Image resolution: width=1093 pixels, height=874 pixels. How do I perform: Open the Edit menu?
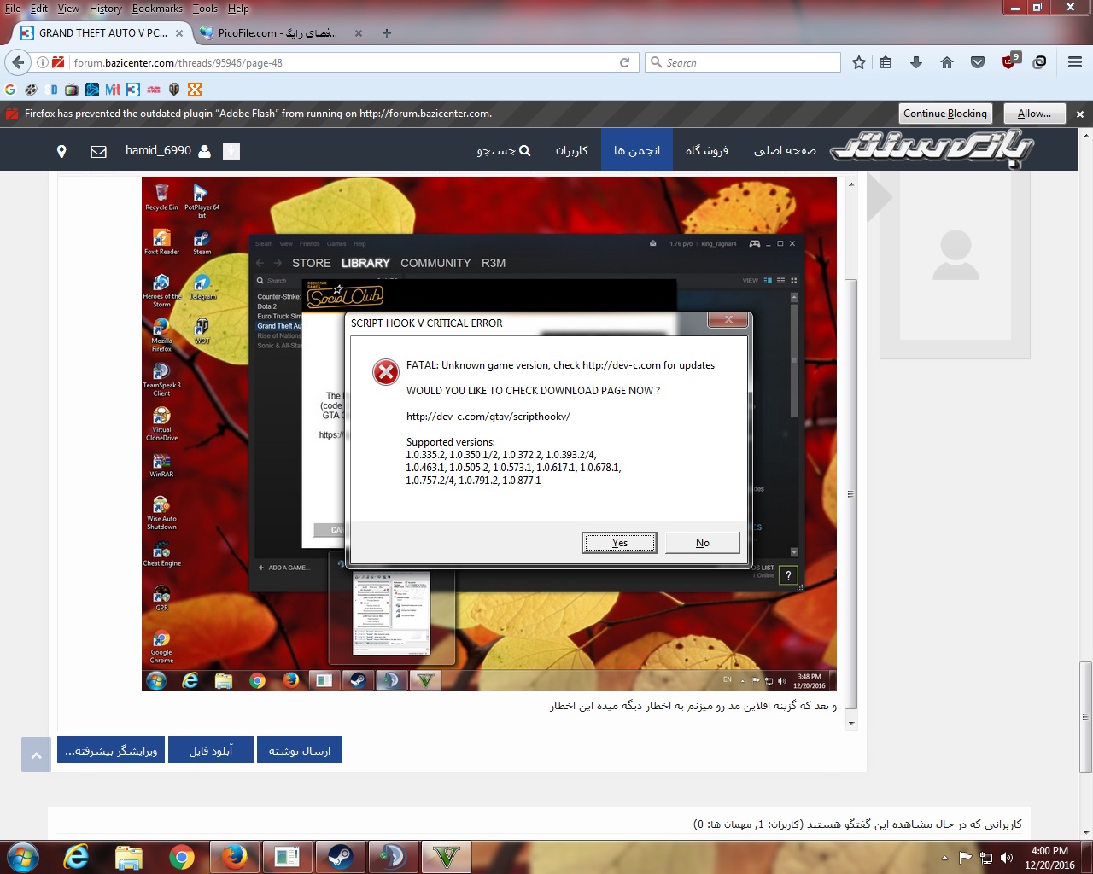[39, 9]
